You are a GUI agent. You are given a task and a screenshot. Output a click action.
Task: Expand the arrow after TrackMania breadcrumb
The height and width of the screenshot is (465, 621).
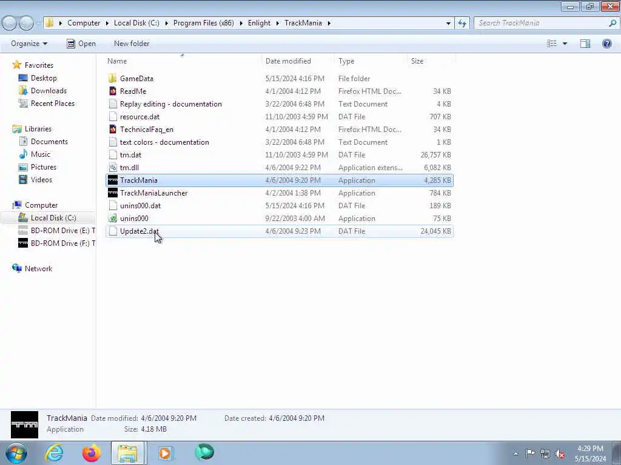click(329, 23)
